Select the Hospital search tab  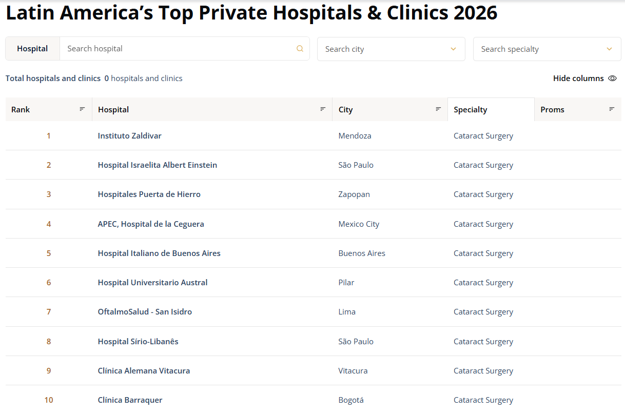click(x=32, y=49)
